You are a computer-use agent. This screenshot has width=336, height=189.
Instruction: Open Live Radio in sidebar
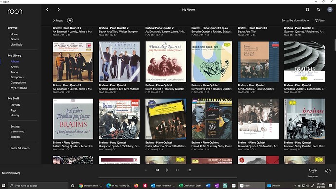coord(17,45)
